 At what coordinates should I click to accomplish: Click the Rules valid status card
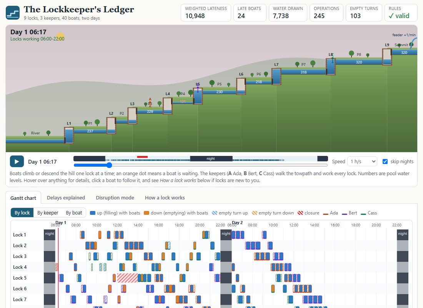(x=401, y=13)
